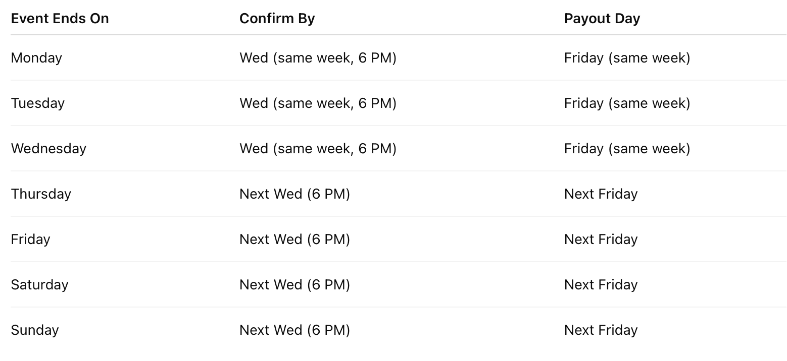Click the "Confirm By" column header
Screen dimensions: 787x361
tap(277, 19)
